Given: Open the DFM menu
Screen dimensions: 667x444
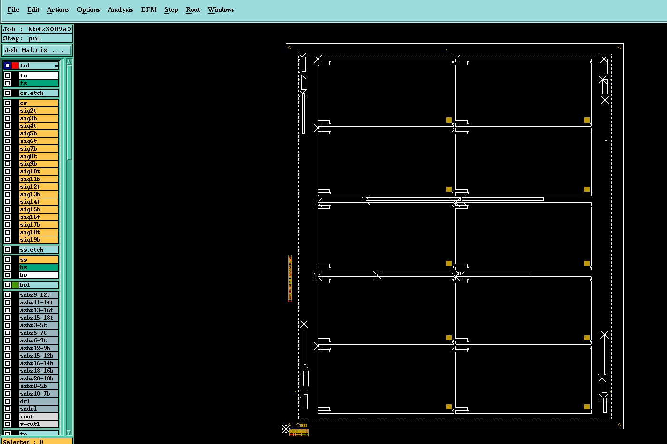Looking at the screenshot, I should pos(149,9).
